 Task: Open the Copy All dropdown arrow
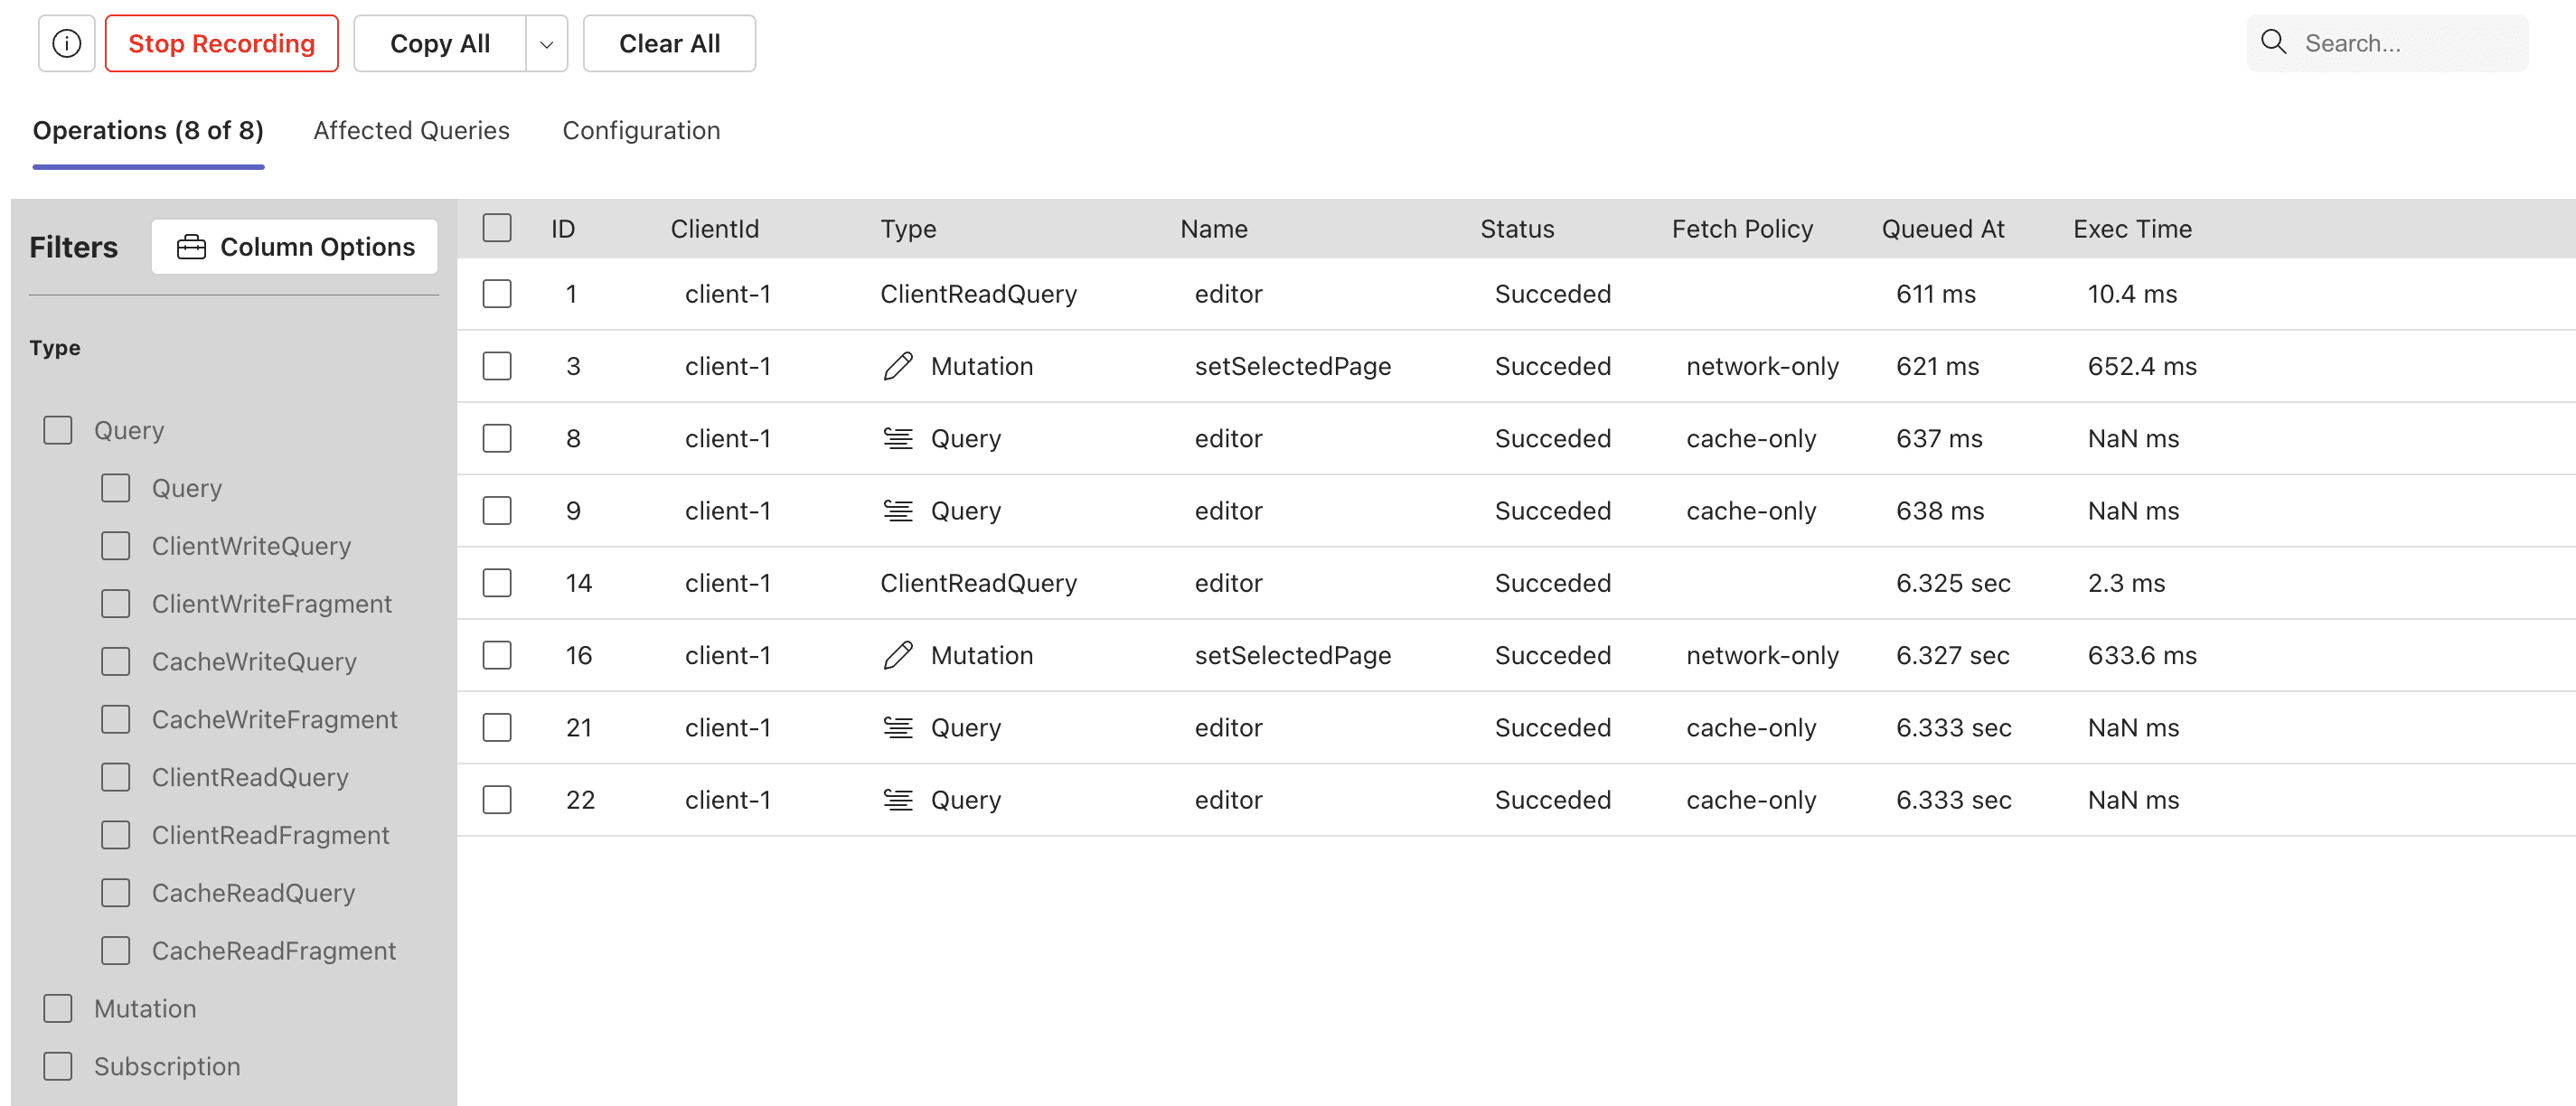pyautogui.click(x=546, y=44)
